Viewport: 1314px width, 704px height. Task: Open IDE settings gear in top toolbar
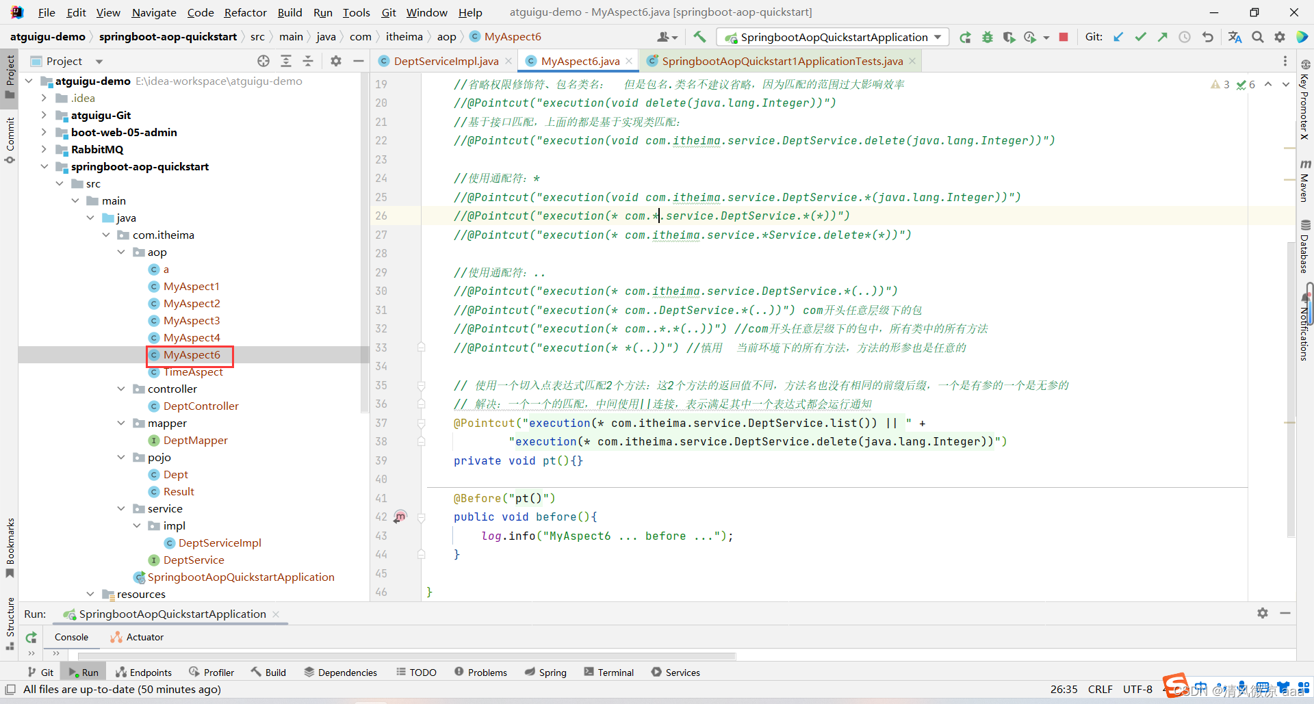coord(1280,37)
